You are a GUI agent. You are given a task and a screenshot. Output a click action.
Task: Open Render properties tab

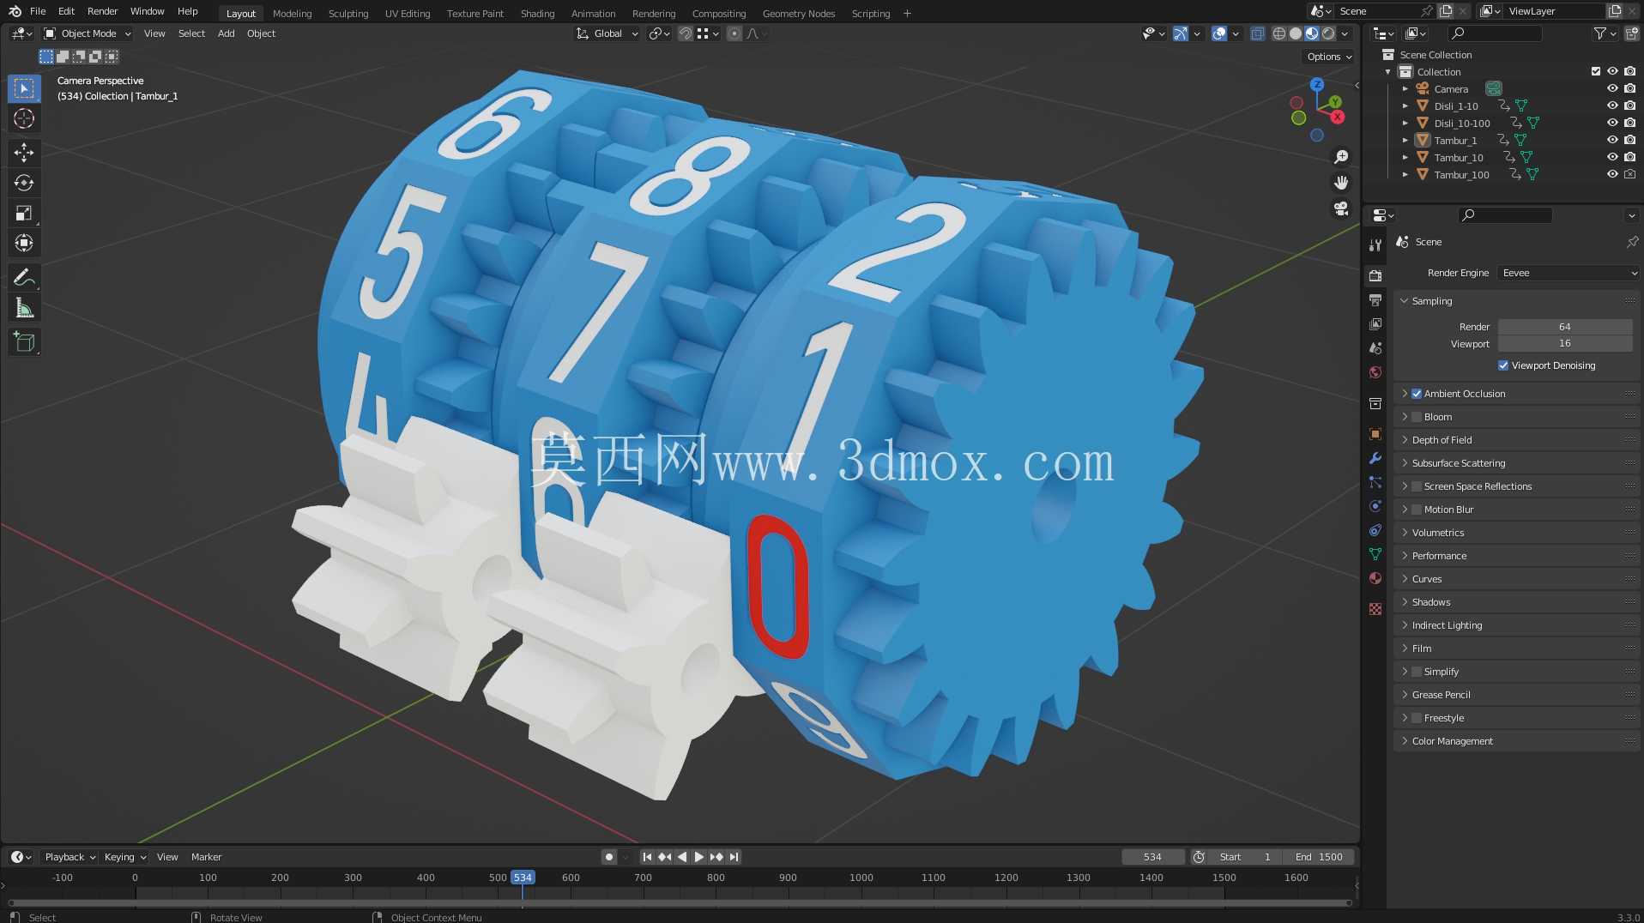[1375, 276]
